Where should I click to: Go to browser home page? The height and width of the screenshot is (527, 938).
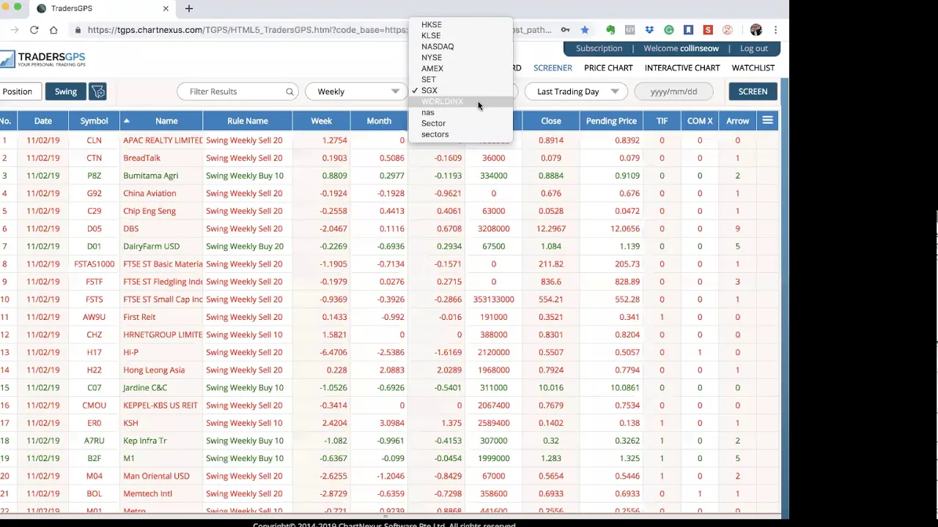(x=53, y=30)
